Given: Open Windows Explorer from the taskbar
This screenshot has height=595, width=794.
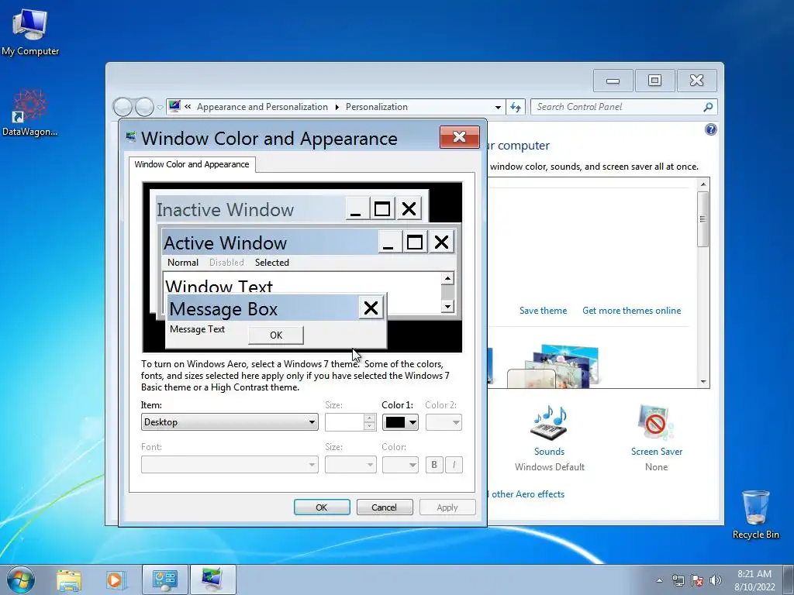Looking at the screenshot, I should (x=68, y=580).
